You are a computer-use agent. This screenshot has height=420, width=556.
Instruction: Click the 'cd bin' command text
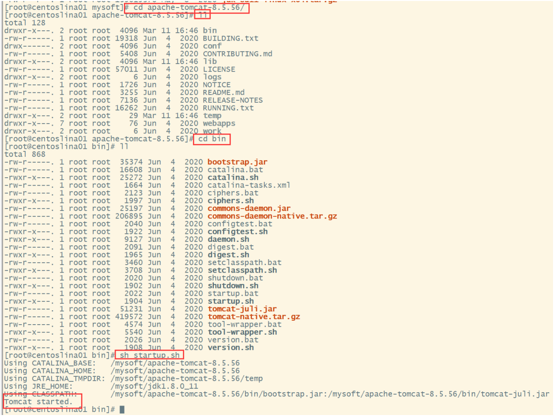[x=212, y=139]
